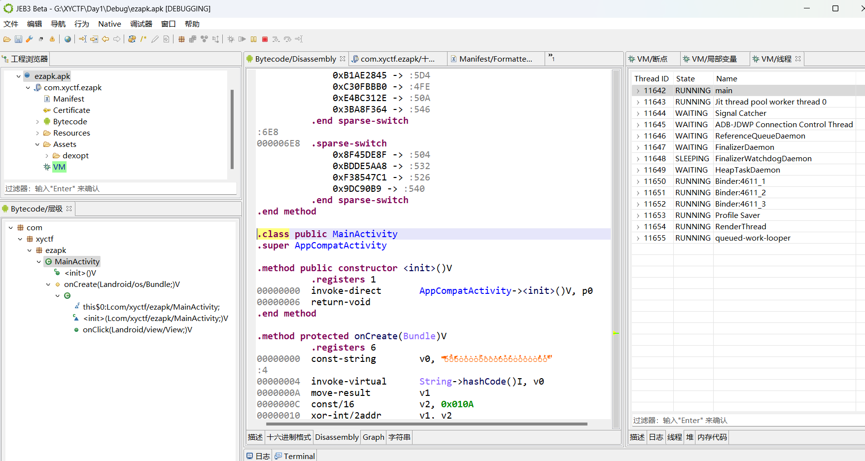Open the 文件 menu
Image resolution: width=865 pixels, height=461 pixels.
[x=11, y=24]
